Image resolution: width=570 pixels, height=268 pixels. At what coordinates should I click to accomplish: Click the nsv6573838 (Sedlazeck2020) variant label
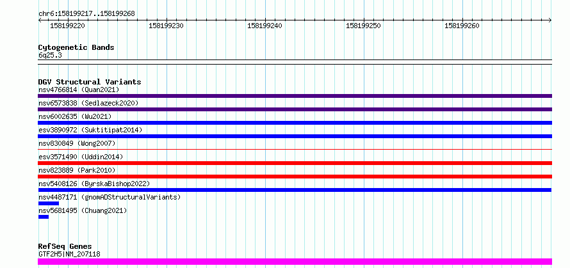coord(88,103)
